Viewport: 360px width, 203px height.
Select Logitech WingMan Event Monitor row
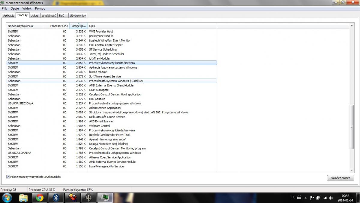pyautogui.click(x=112, y=41)
